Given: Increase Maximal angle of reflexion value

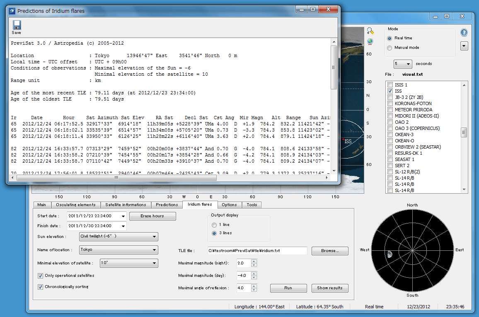Looking at the screenshot, I should tap(254, 286).
